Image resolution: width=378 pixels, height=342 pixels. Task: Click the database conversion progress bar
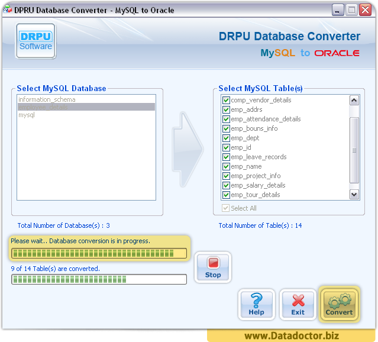coord(99,253)
